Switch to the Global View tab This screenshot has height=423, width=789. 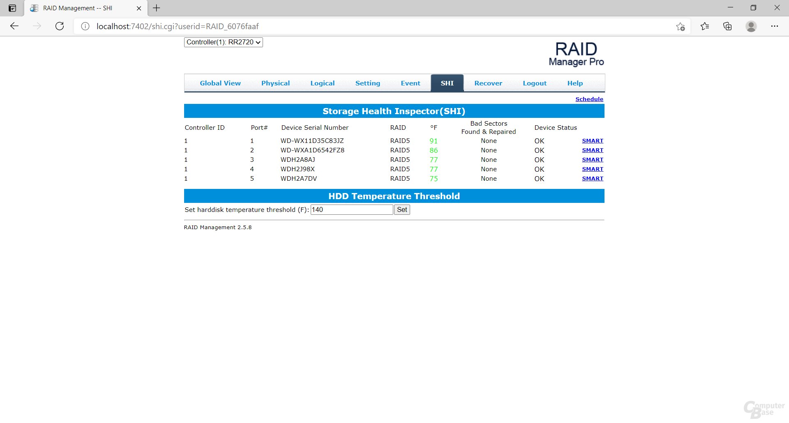[220, 83]
